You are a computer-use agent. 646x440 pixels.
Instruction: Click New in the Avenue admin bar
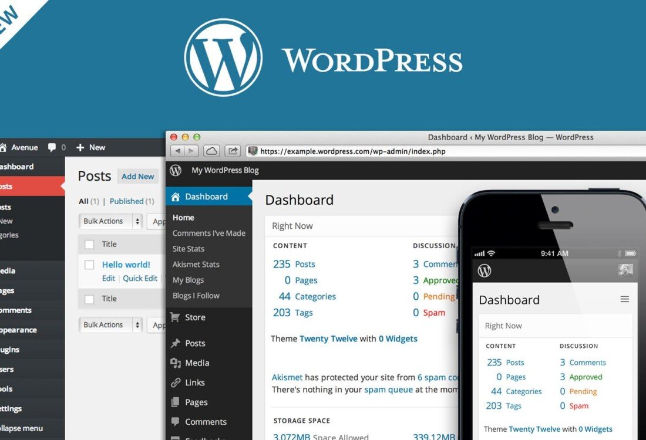pos(97,147)
